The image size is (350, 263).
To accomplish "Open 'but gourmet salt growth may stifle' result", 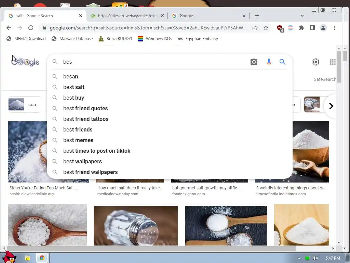I will 207,188.
